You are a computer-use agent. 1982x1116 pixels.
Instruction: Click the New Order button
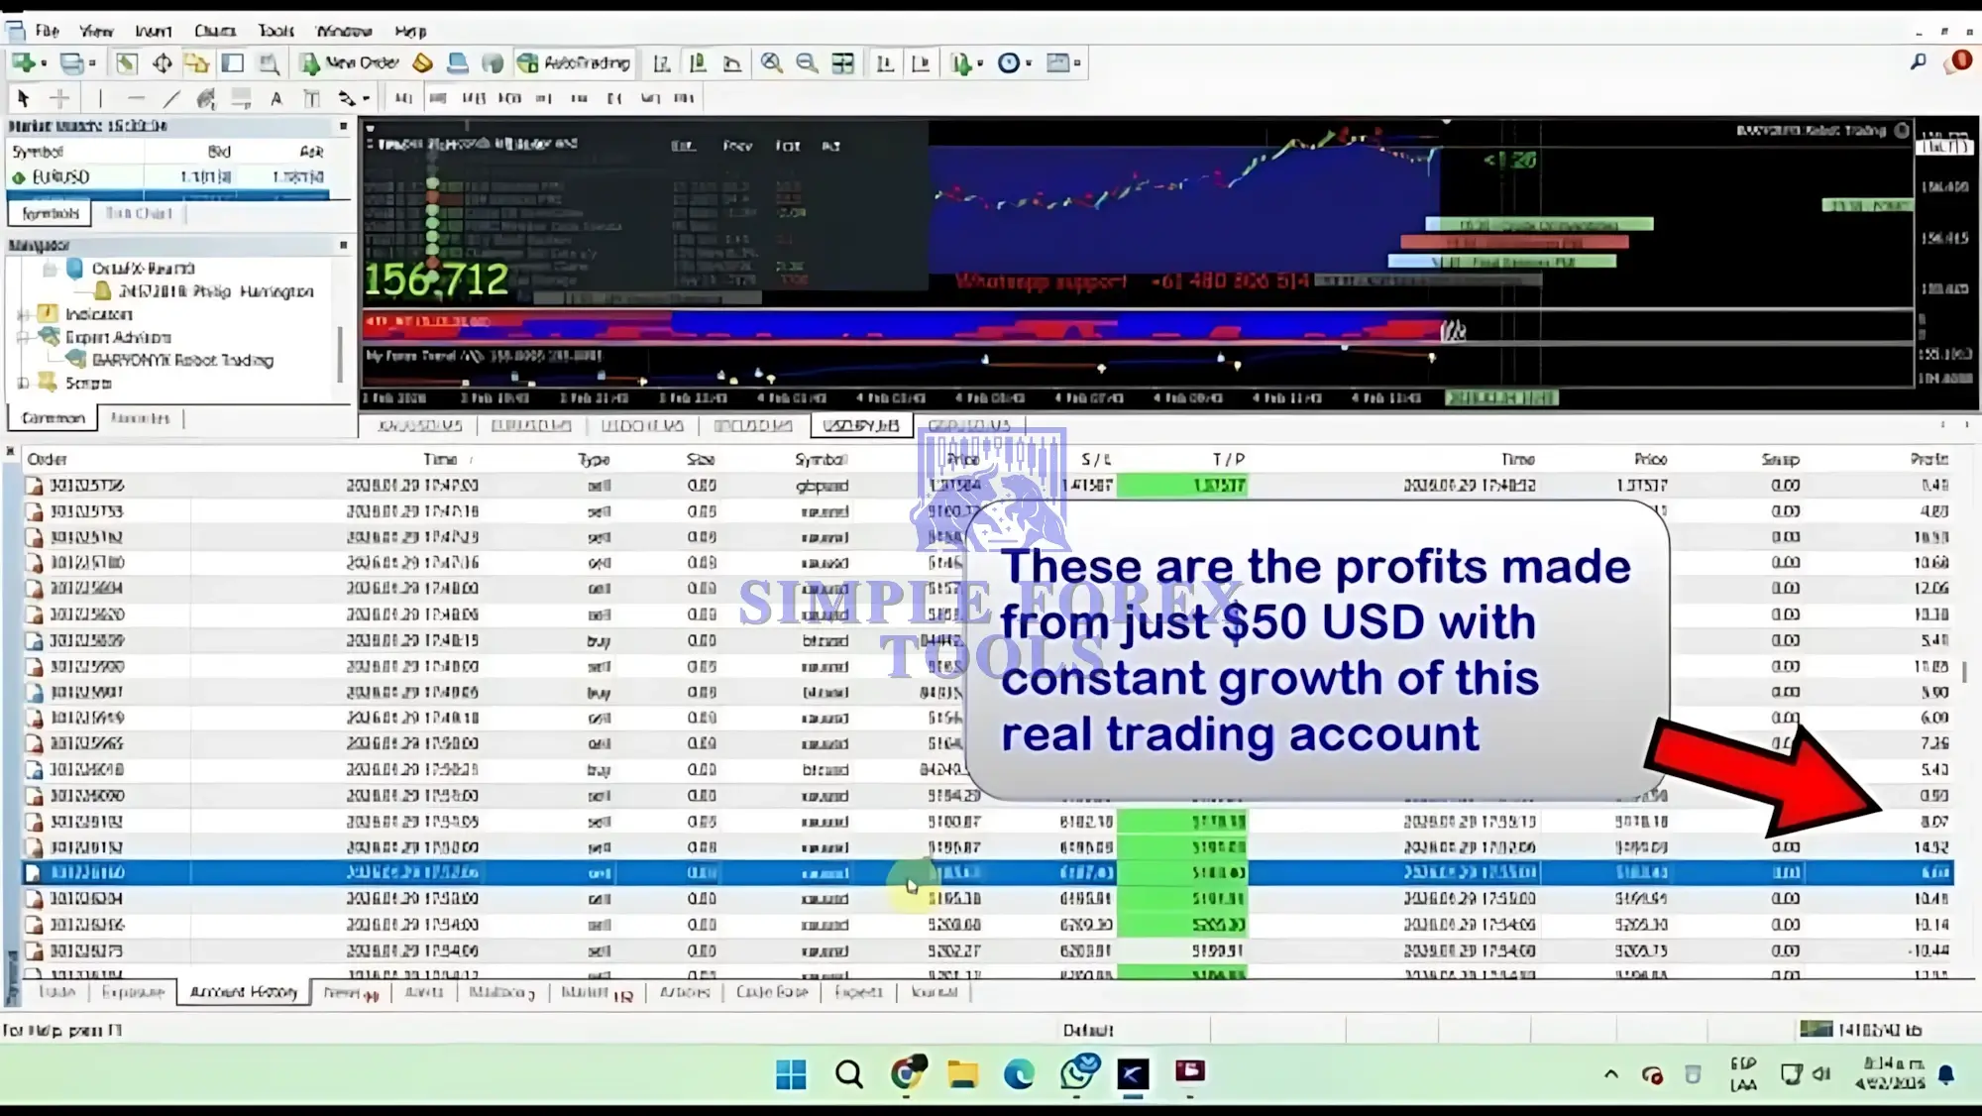[x=351, y=63]
